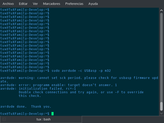Open the Preferencias menu
The image size is (164, 123).
coord(74,4)
